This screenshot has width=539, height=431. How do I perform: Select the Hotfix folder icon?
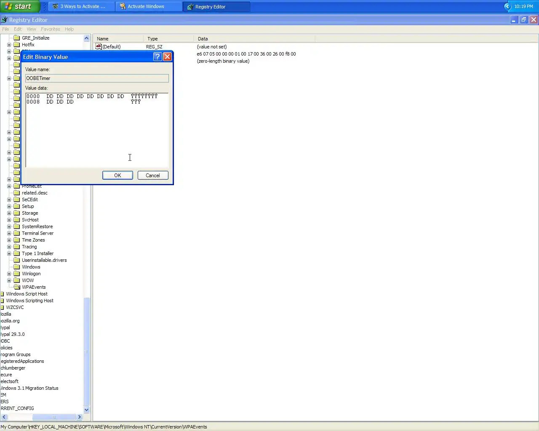pos(17,45)
